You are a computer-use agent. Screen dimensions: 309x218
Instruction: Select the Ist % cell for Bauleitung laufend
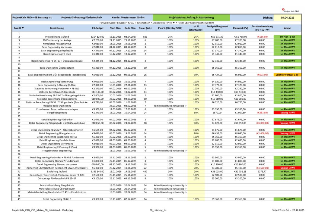pos(196,171)
